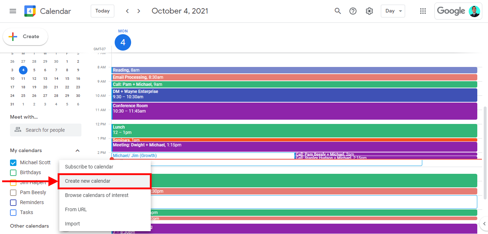Screen dimensions: 488x234
Task: Click the Other calendars heading
Action: coord(29,226)
